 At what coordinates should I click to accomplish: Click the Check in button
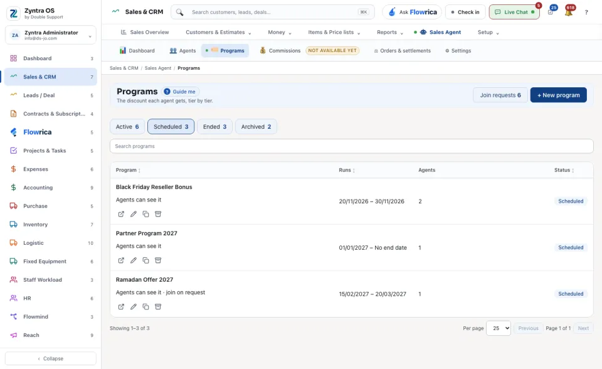(465, 12)
